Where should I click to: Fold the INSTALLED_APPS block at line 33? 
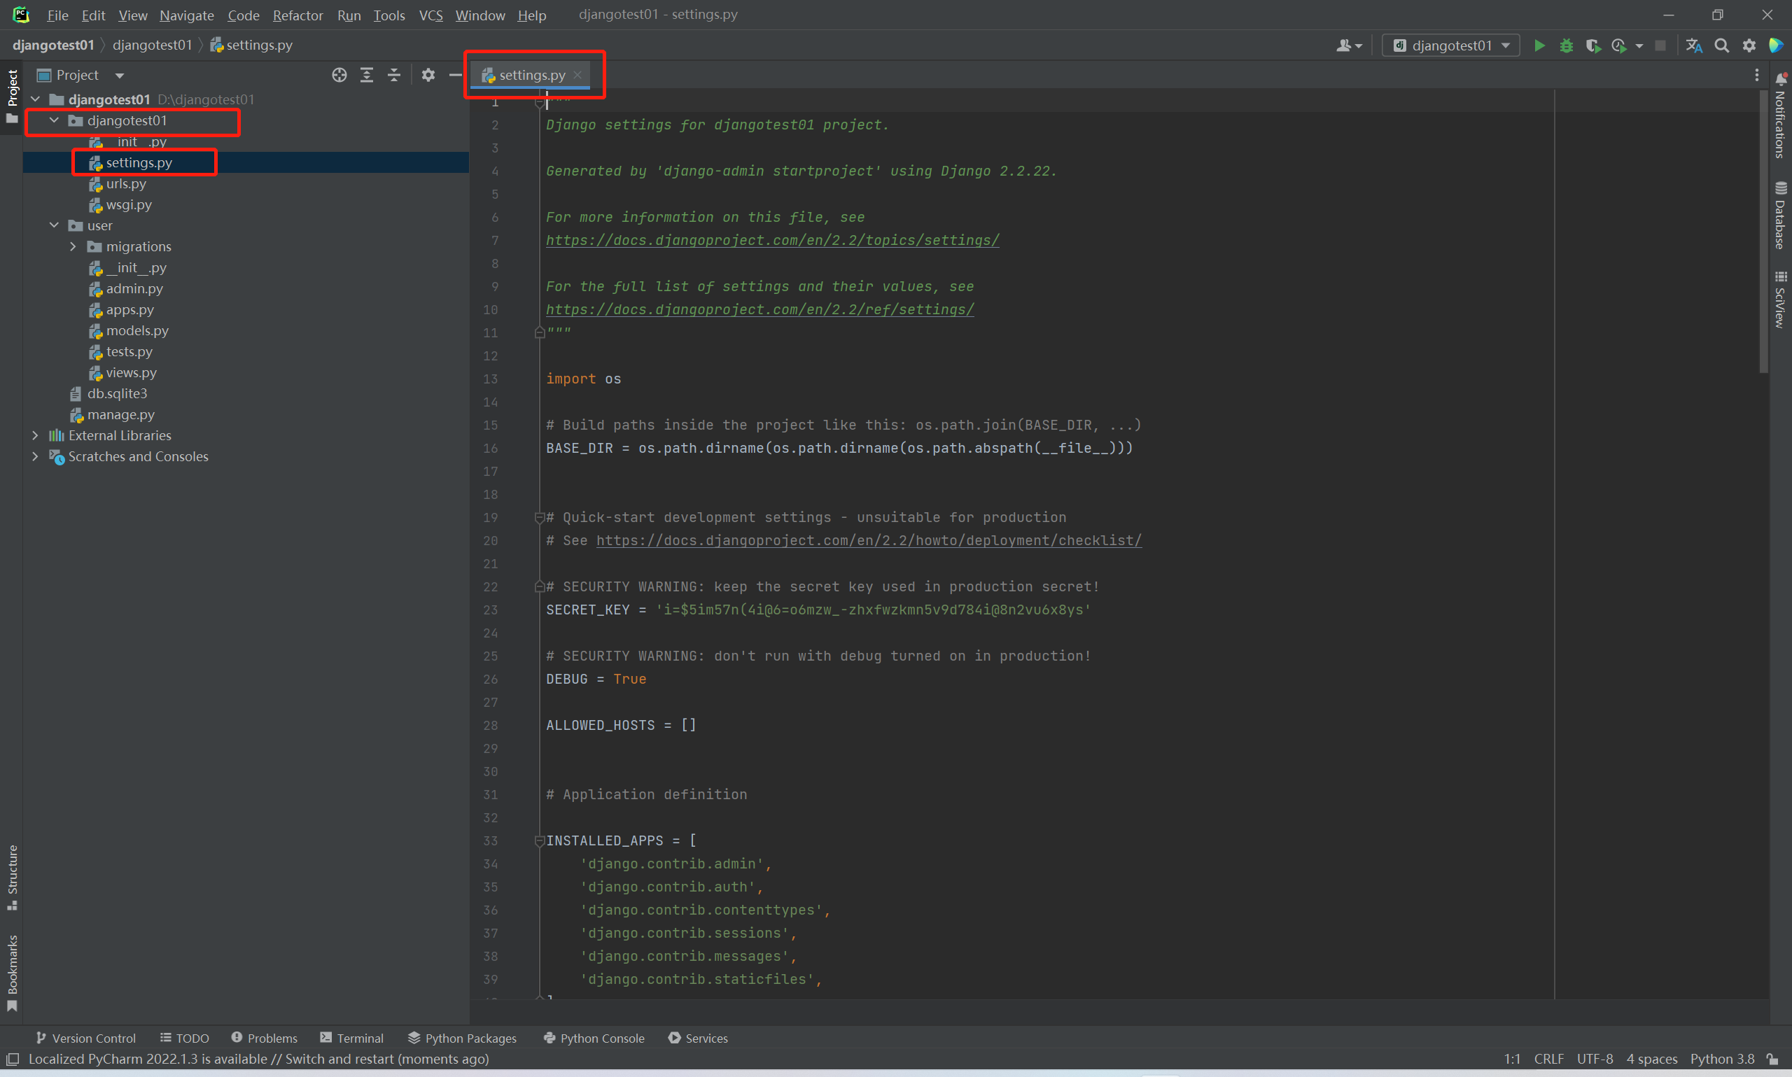tap(539, 840)
